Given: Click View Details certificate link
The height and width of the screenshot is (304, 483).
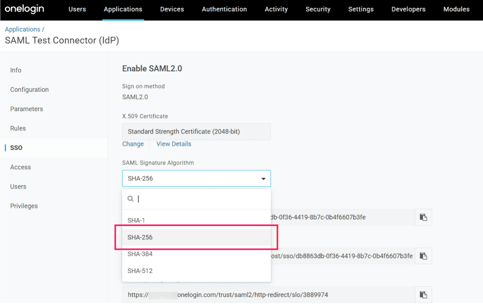Looking at the screenshot, I should pyautogui.click(x=174, y=144).
